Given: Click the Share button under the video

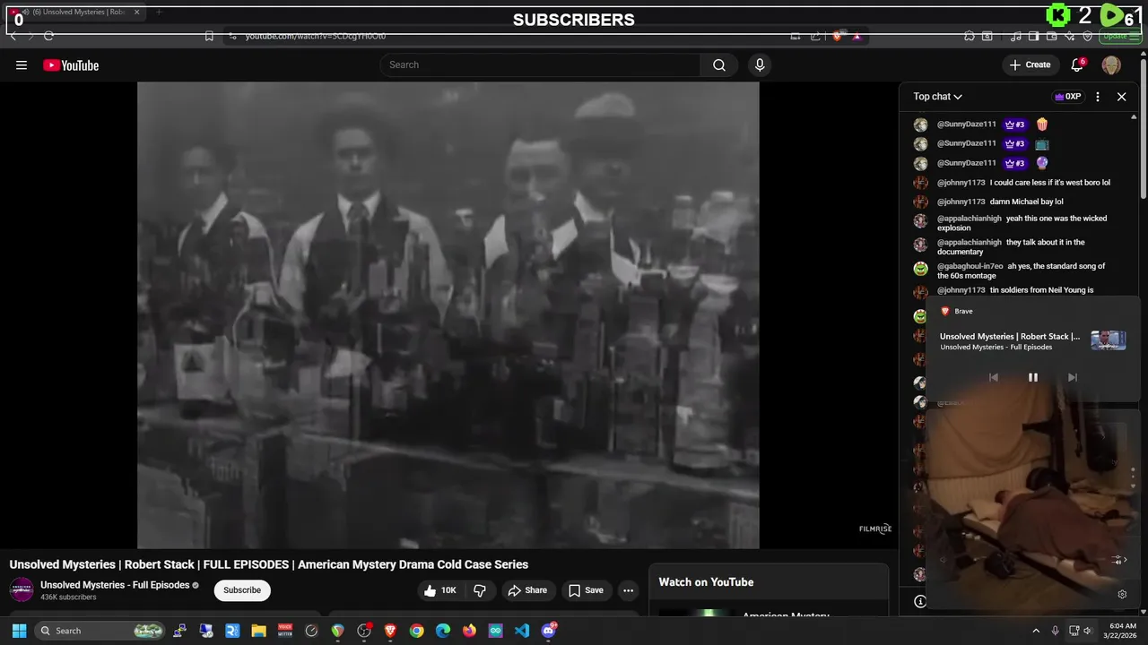Looking at the screenshot, I should pos(527,590).
